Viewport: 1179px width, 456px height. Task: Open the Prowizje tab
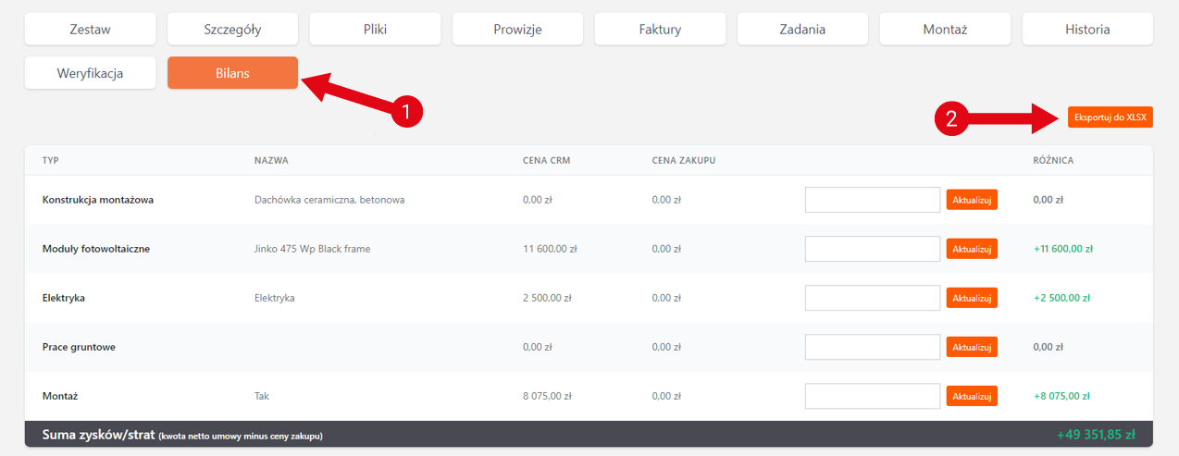[x=517, y=29]
